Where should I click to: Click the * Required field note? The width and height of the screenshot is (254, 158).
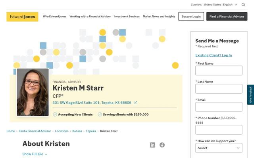(207, 47)
